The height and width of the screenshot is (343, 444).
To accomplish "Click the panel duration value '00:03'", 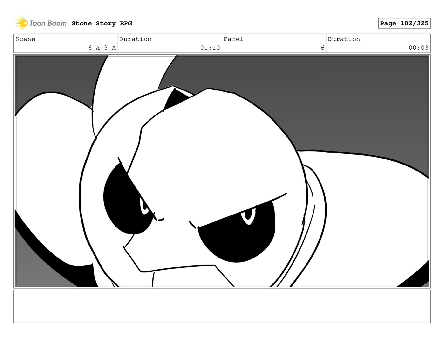I will [418, 48].
